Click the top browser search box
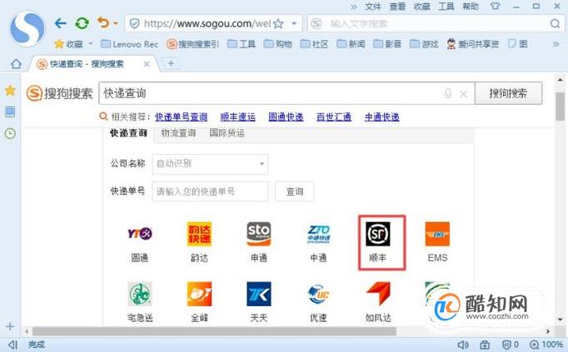Screen dimensions: 568x352 435,24
